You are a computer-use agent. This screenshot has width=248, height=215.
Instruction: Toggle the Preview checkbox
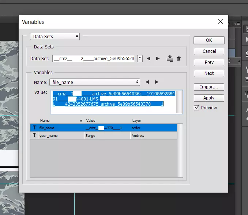coord(197,108)
